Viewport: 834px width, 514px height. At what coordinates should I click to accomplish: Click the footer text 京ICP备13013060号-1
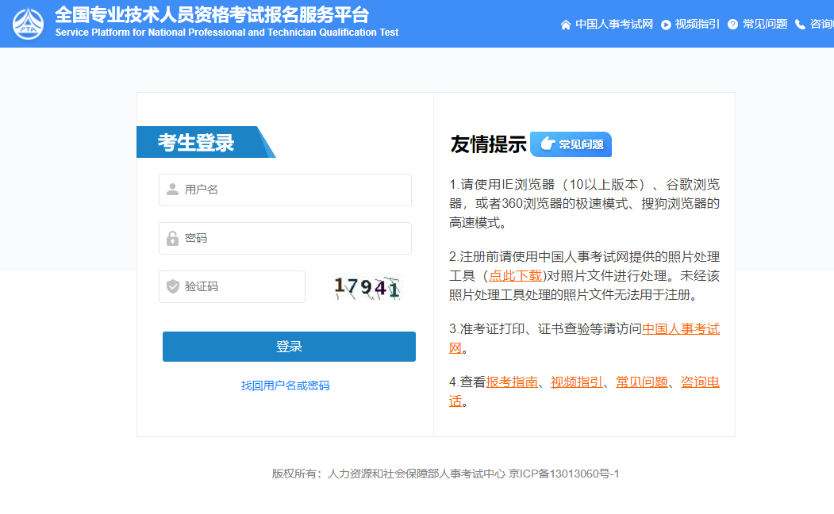tap(563, 474)
